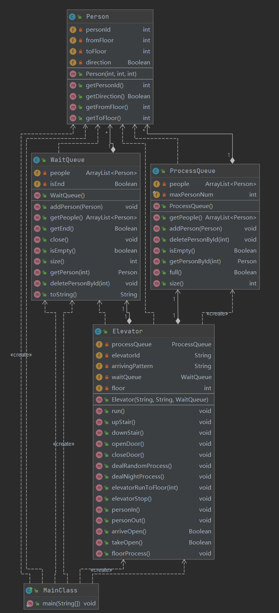Click the method icon beside toString()

(x=37, y=294)
